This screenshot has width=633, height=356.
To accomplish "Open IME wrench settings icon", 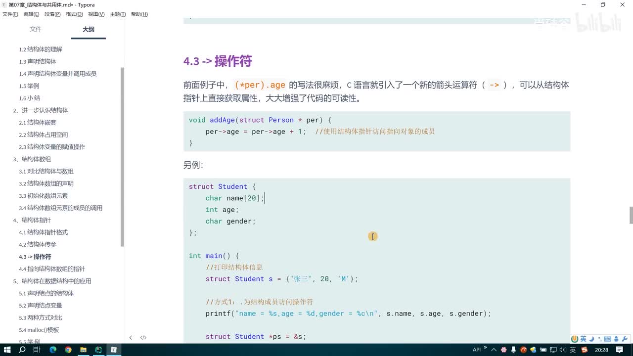I will click(x=624, y=339).
